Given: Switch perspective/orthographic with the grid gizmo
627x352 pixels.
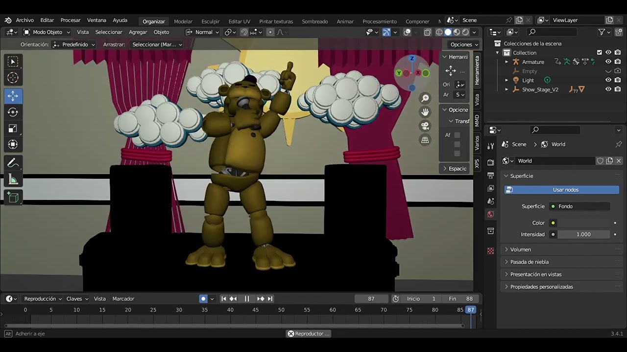Looking at the screenshot, I should coord(425,140).
